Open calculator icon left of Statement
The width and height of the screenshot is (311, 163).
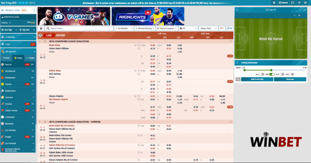click(x=274, y=3)
